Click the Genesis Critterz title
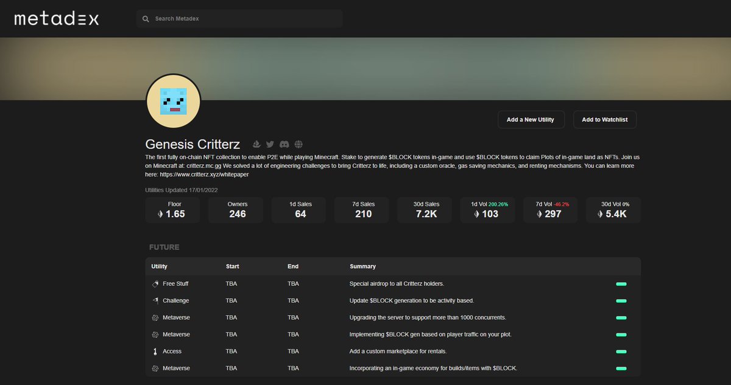This screenshot has width=731, height=385. pyautogui.click(x=192, y=144)
